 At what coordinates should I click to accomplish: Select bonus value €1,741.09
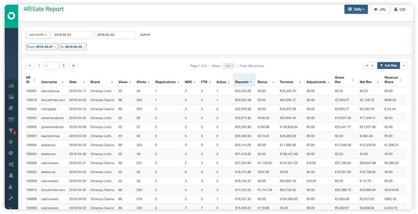[265, 190]
